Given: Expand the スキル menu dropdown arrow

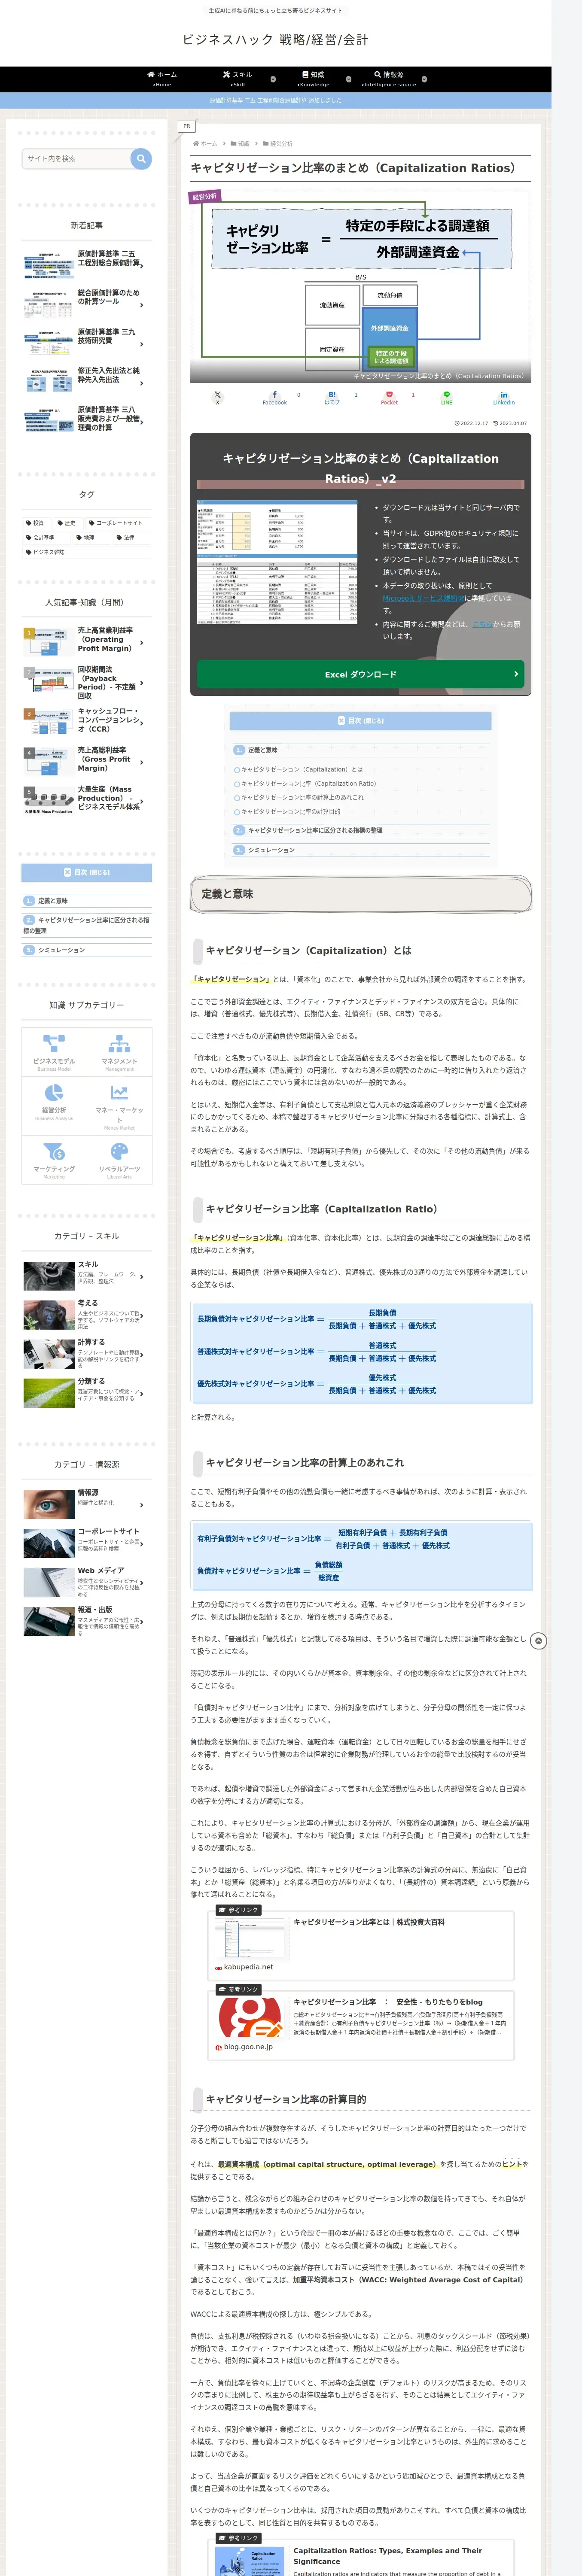Looking at the screenshot, I should pos(273,79).
